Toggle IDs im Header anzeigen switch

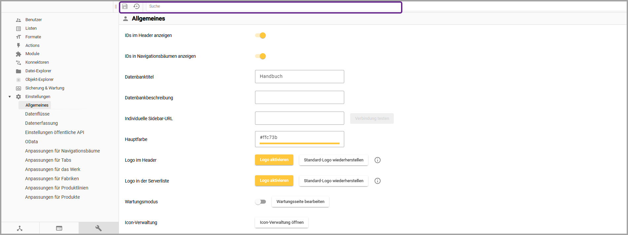click(261, 35)
